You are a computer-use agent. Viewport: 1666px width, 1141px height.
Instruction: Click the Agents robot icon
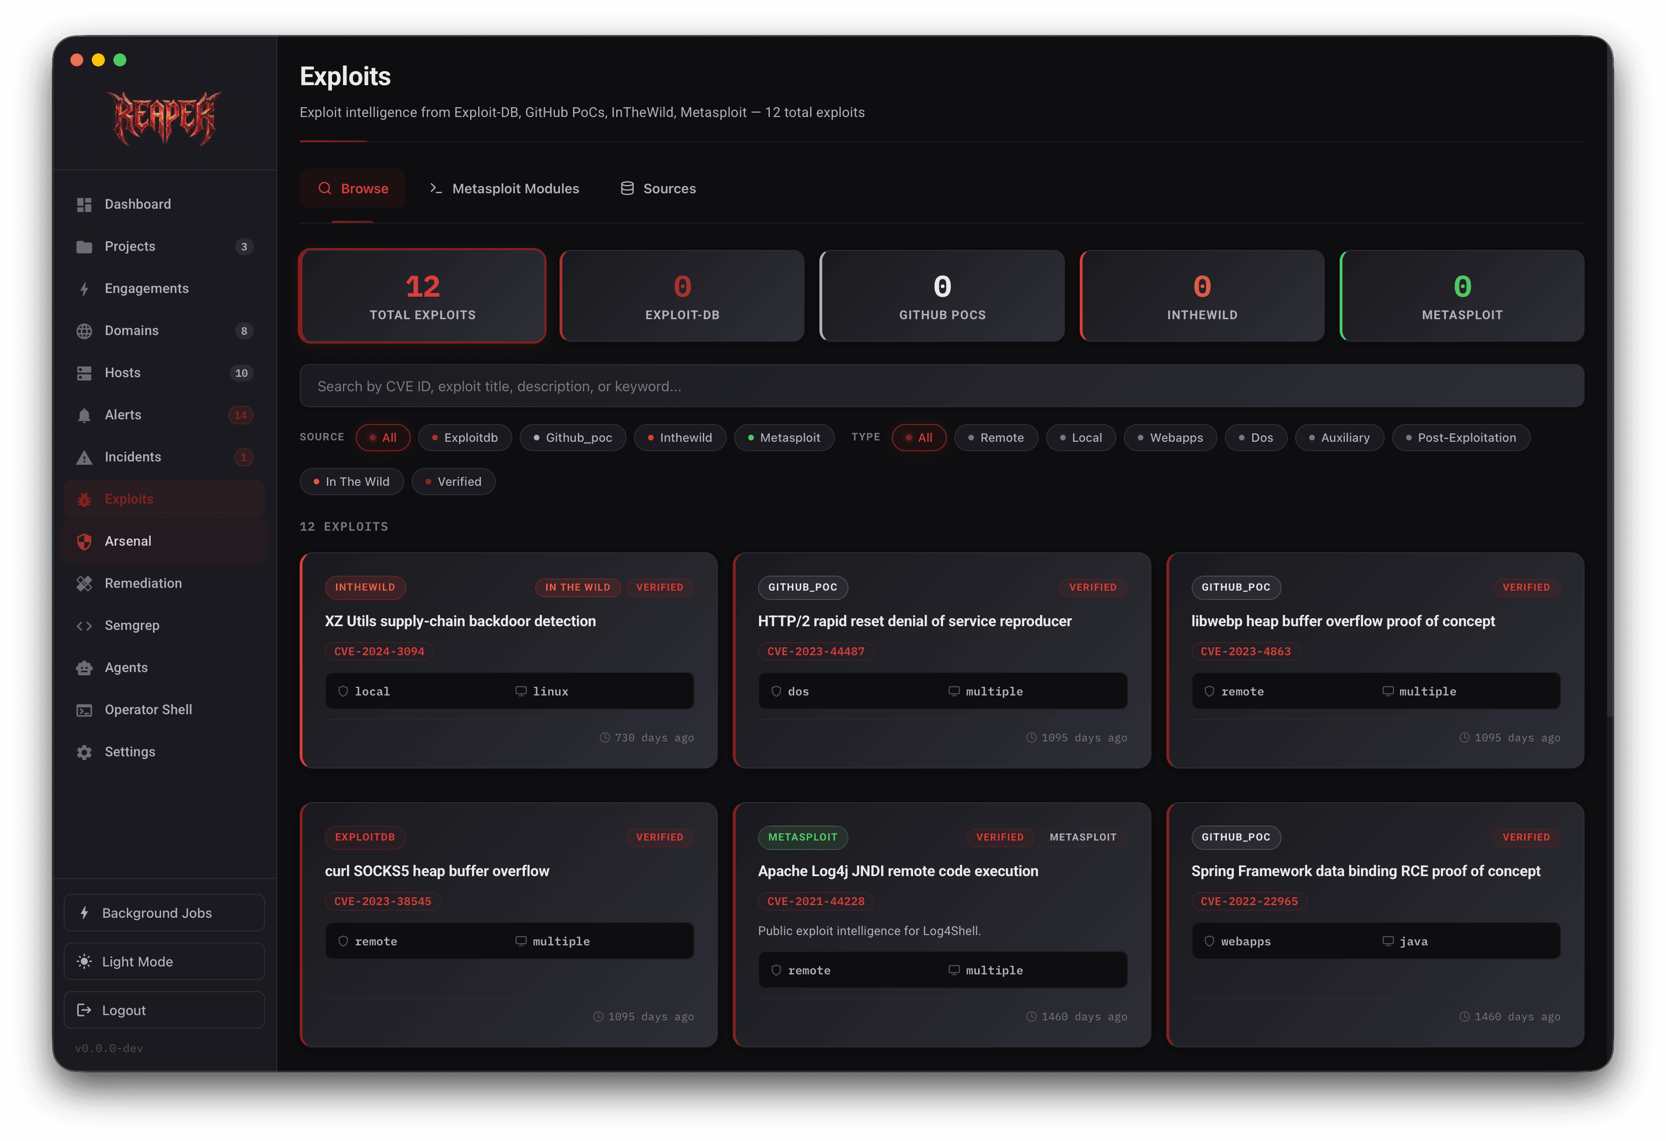pos(84,668)
